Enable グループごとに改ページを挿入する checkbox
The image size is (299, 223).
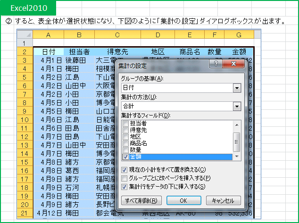pos(124,178)
